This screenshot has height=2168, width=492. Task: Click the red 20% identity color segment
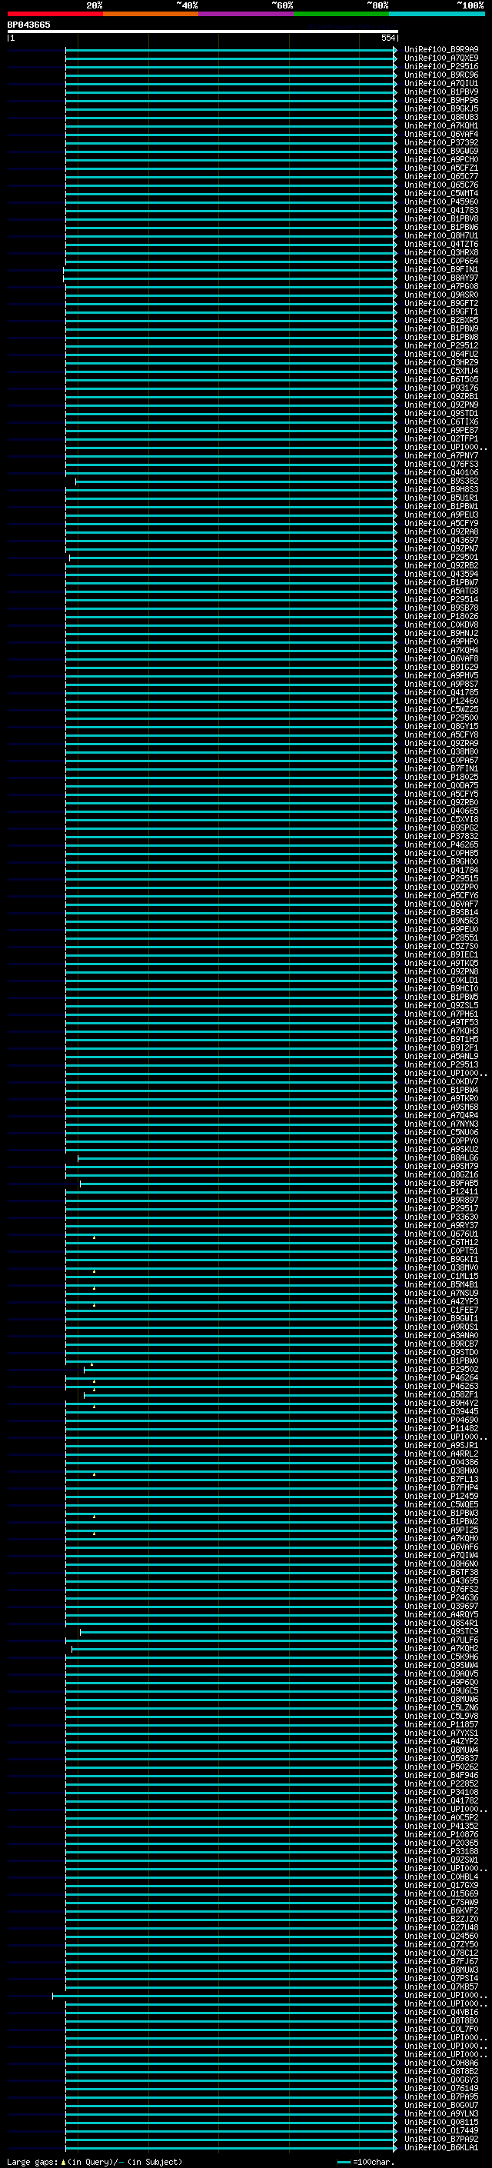55,14
